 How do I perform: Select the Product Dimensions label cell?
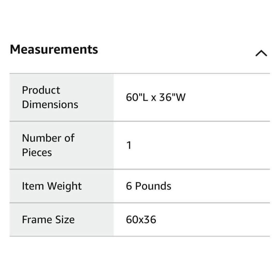[62, 97]
